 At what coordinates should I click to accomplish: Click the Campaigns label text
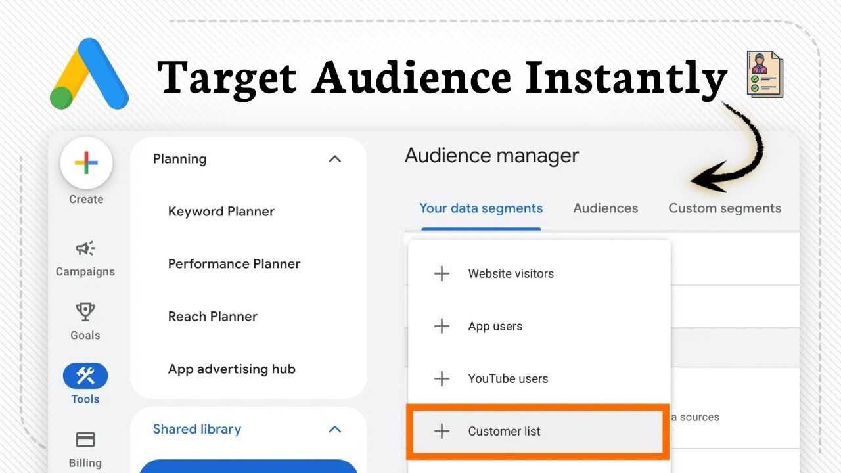coord(85,272)
